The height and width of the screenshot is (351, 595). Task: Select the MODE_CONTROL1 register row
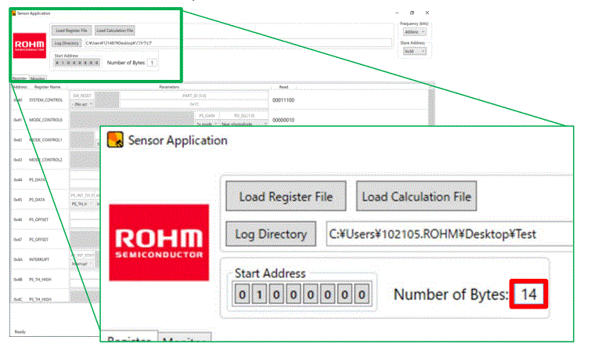pyautogui.click(x=45, y=139)
